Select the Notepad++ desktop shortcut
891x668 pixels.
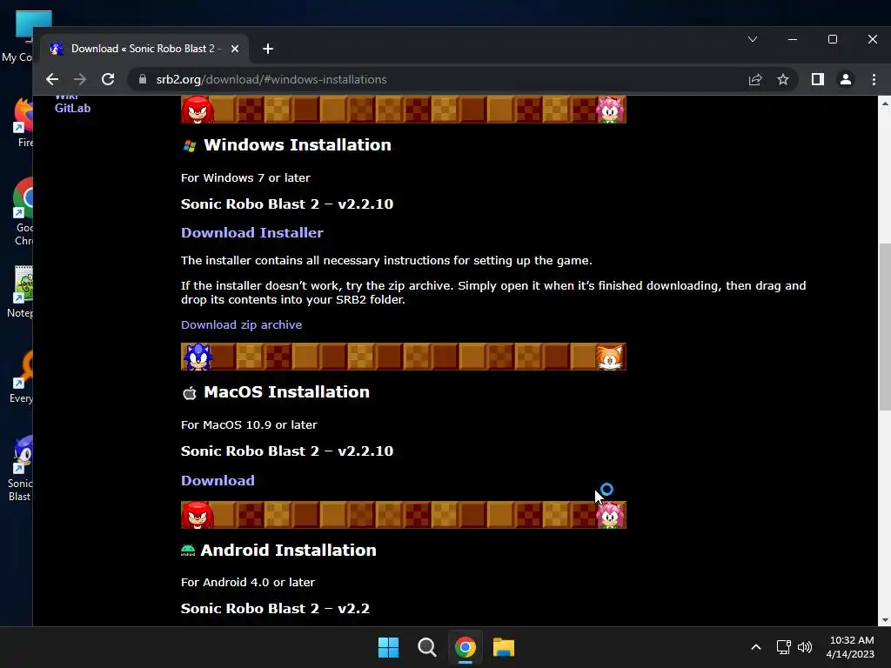[21, 292]
